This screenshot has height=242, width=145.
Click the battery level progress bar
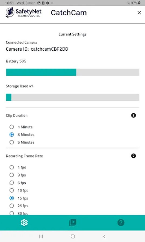pyautogui.click(x=72, y=72)
